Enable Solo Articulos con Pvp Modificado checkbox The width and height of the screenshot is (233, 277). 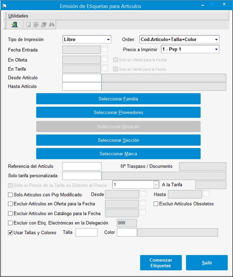click(10, 195)
